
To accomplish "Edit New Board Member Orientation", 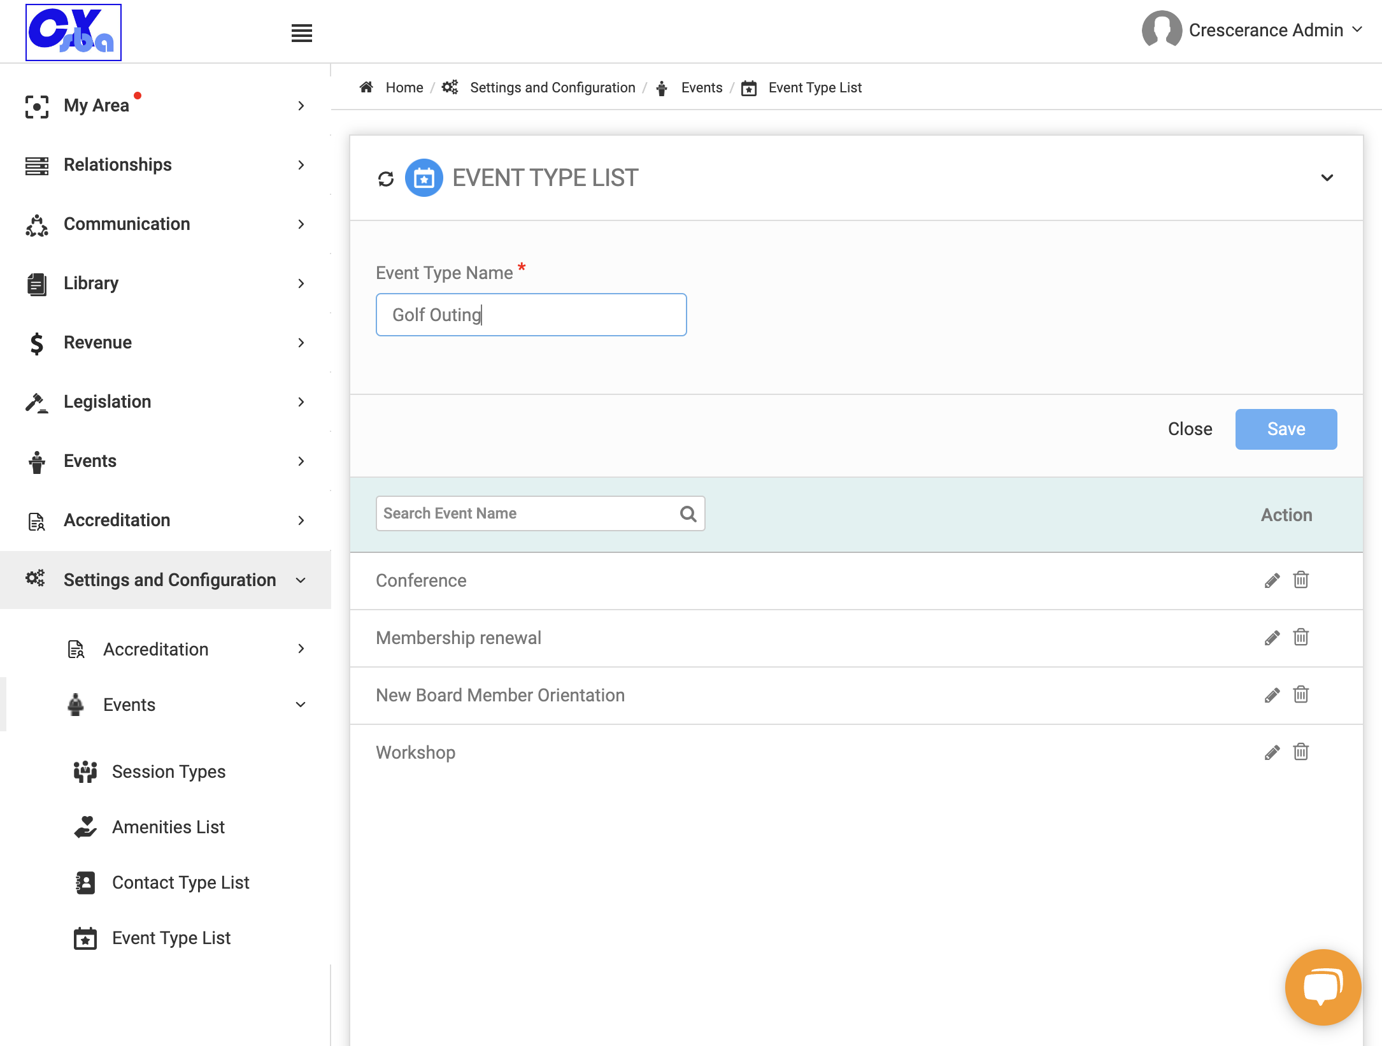I will [x=1272, y=695].
